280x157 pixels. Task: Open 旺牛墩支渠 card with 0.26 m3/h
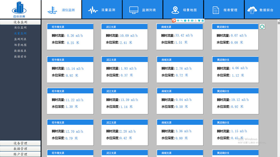point(70,37)
